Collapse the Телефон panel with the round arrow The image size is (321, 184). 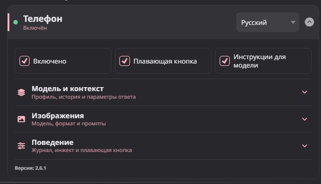tap(309, 22)
